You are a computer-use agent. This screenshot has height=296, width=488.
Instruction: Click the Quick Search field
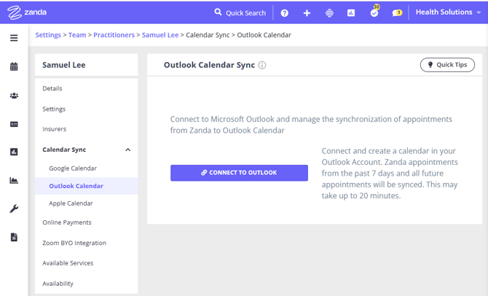(x=240, y=13)
